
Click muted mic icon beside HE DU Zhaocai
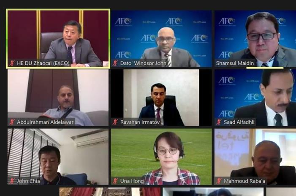click(x=12, y=63)
